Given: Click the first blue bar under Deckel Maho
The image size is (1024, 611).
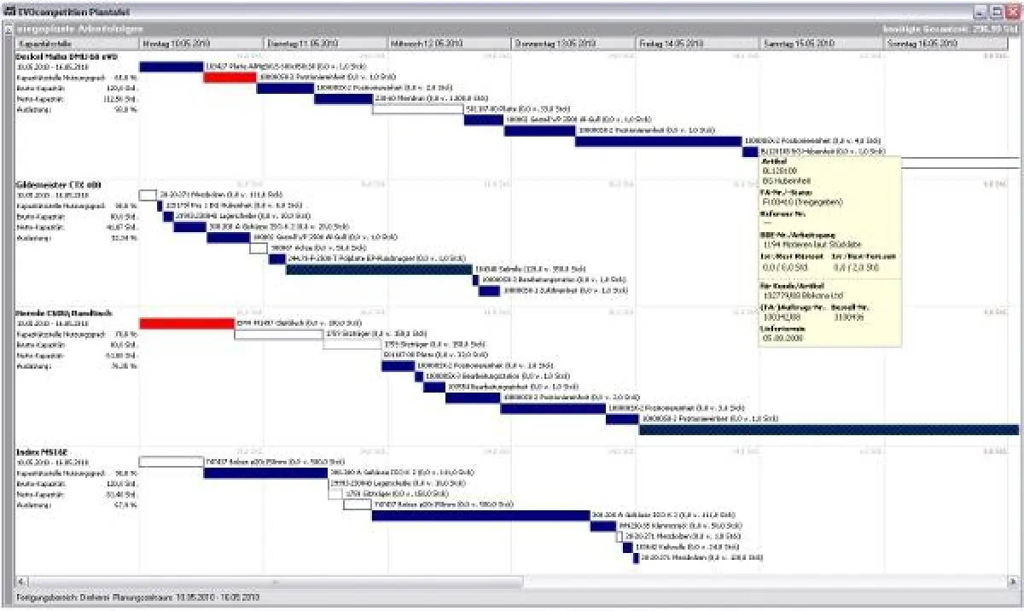Looking at the screenshot, I should coord(171,67).
